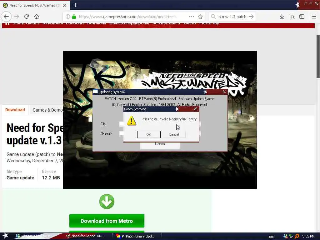This screenshot has width=320, height=240.
Task: Click the Download from Metro button
Action: coord(107,221)
